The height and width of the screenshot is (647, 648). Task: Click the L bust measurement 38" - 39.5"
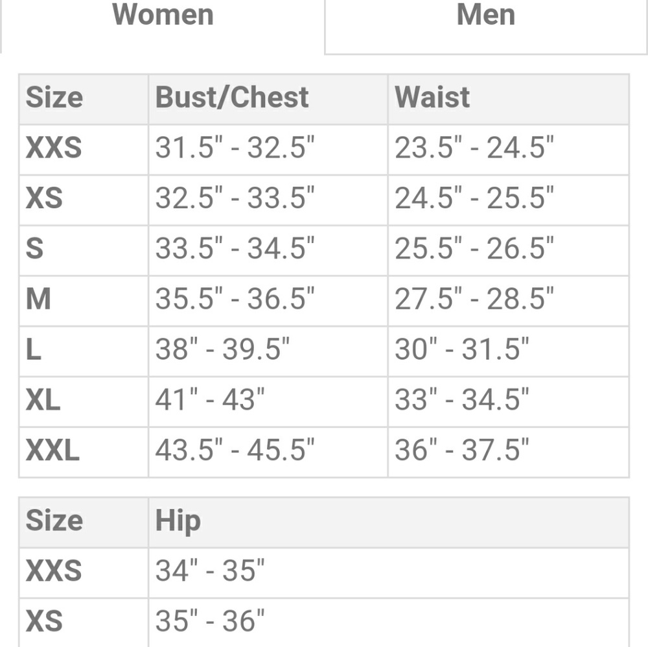pyautogui.click(x=222, y=350)
